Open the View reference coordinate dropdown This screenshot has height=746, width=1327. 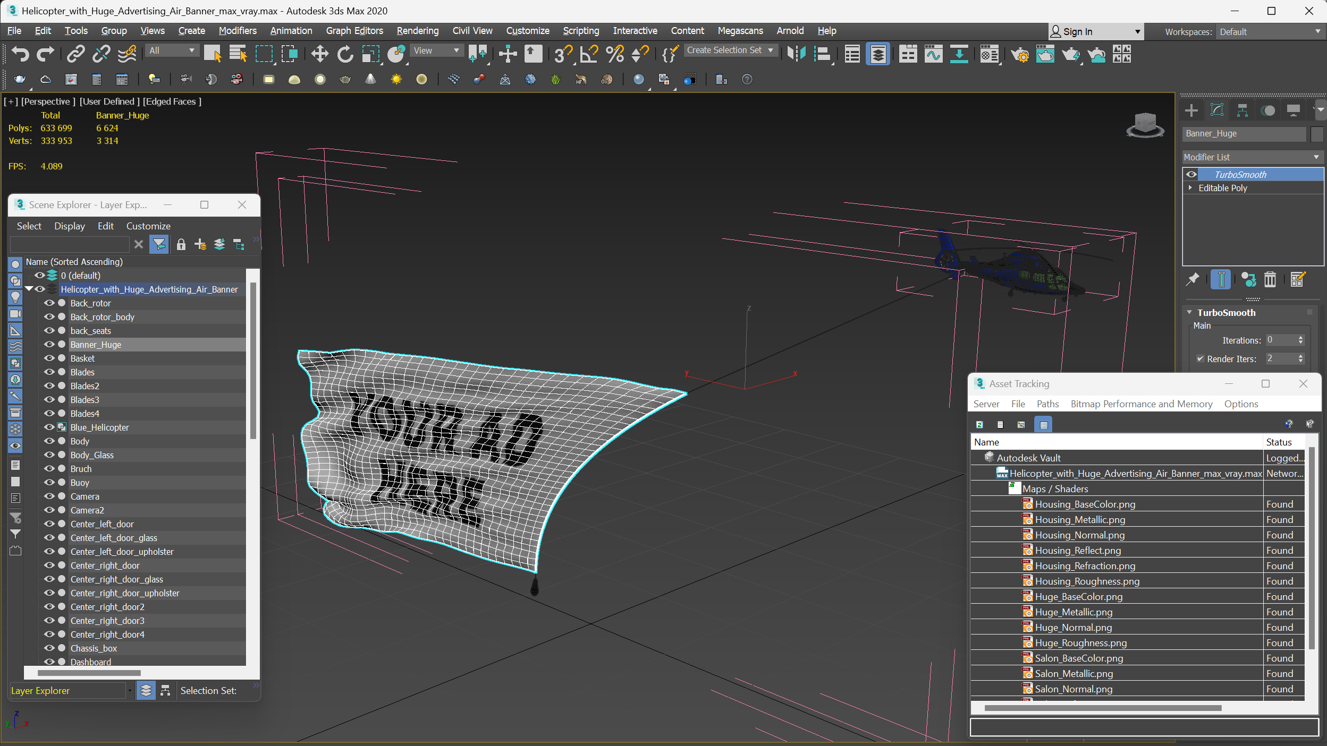pyautogui.click(x=436, y=50)
